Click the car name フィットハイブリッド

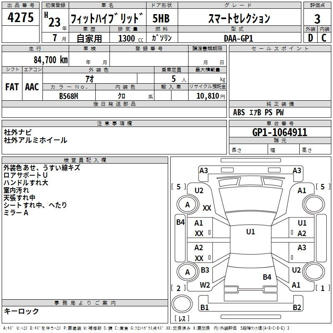[107, 19]
